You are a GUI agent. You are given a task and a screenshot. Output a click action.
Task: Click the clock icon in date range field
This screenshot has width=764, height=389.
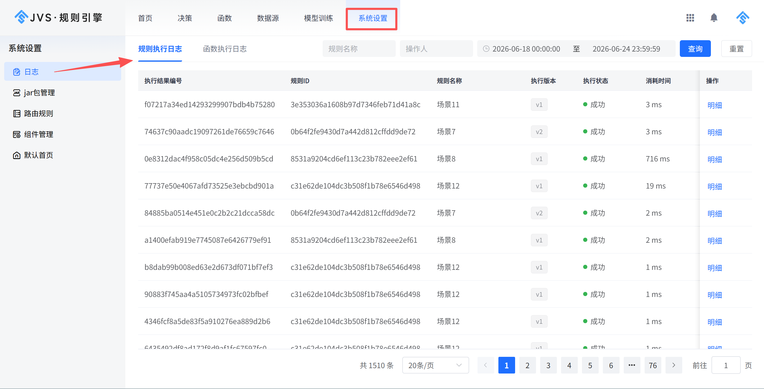point(486,49)
